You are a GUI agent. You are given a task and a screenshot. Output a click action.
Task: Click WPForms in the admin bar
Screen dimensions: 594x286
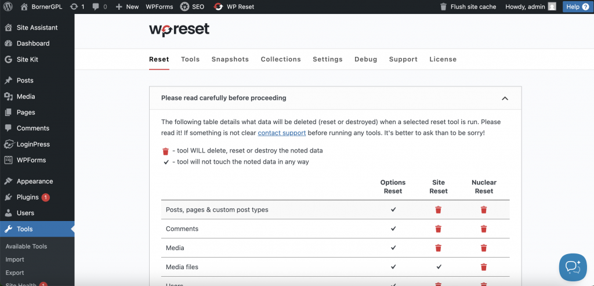tap(160, 6)
